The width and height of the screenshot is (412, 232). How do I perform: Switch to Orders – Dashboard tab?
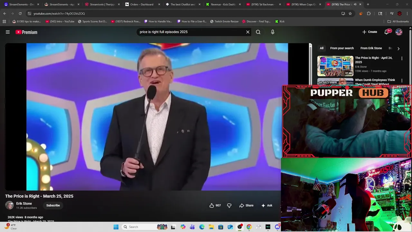[x=142, y=5]
